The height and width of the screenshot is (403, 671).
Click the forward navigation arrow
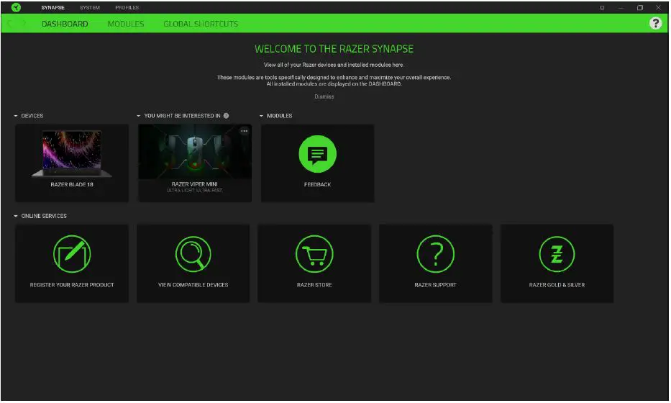[x=24, y=24]
